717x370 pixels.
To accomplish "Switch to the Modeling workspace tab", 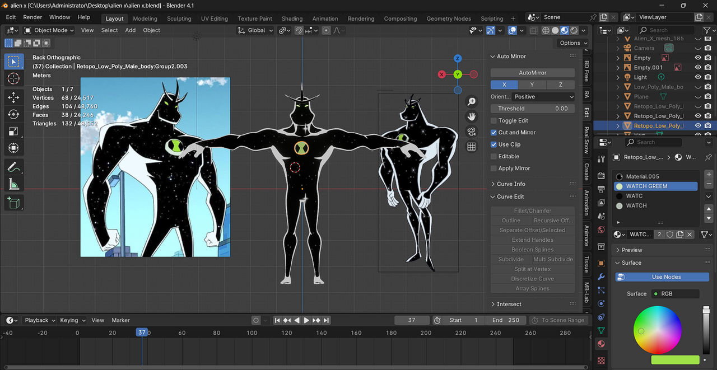I will pos(145,18).
